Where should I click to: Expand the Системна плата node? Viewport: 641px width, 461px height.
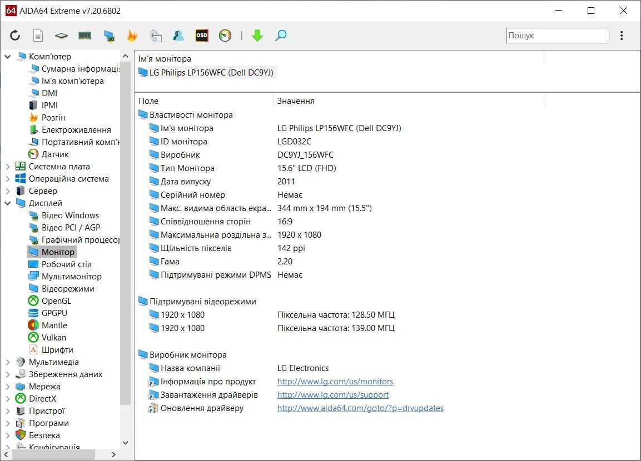(x=7, y=167)
